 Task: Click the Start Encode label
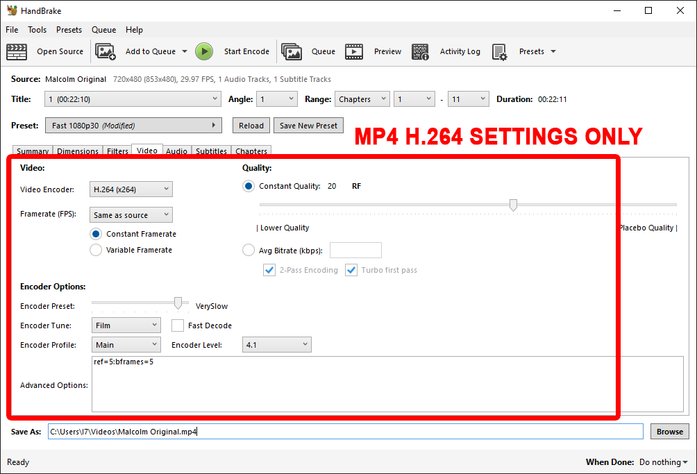(246, 51)
